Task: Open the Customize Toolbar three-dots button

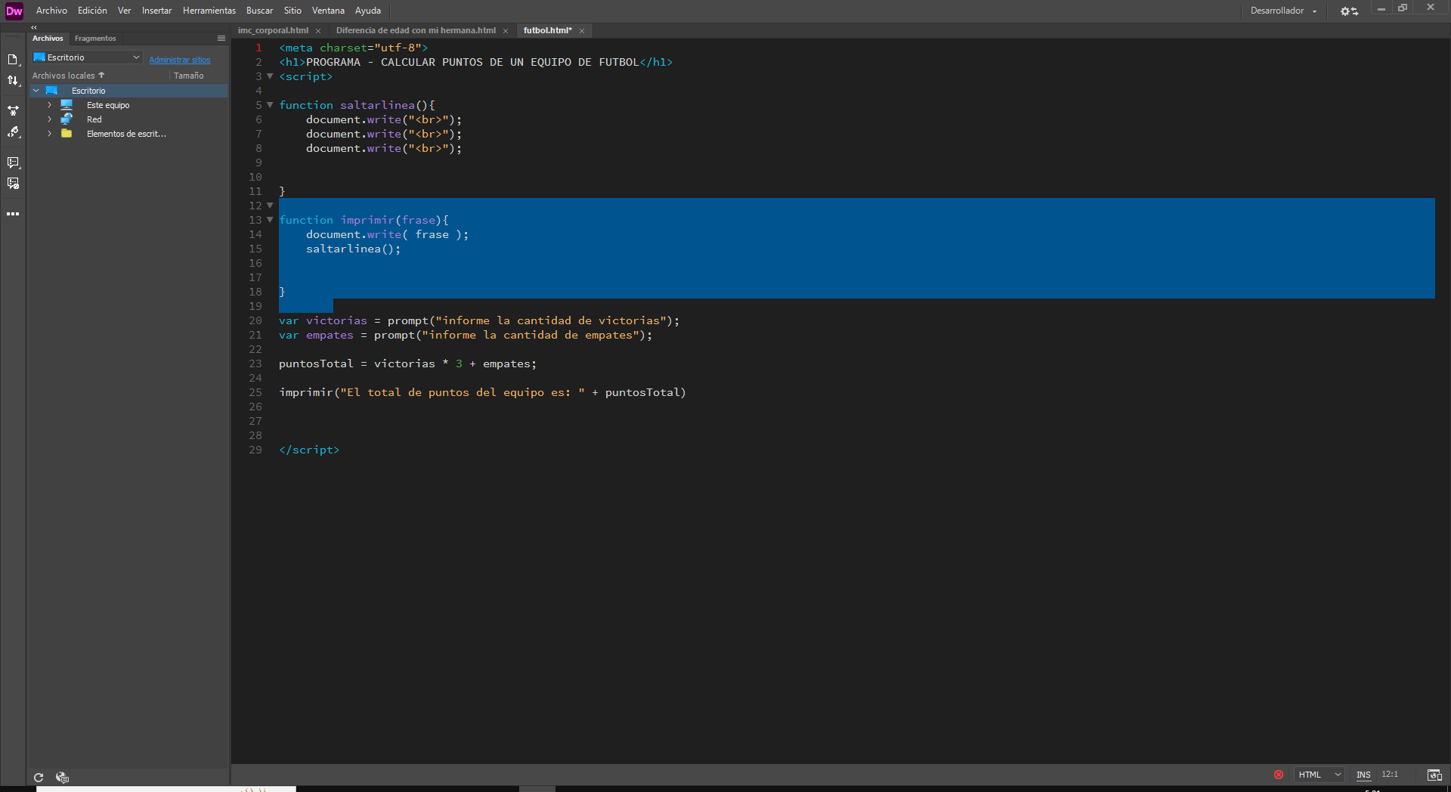Action: pos(13,214)
